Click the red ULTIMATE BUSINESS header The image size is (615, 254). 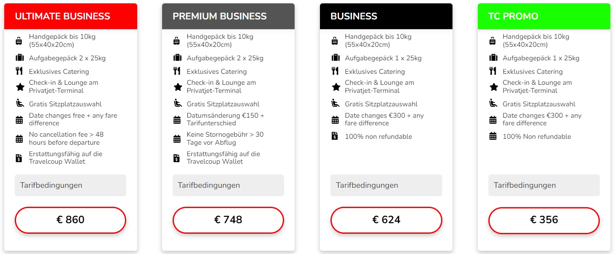click(x=70, y=16)
